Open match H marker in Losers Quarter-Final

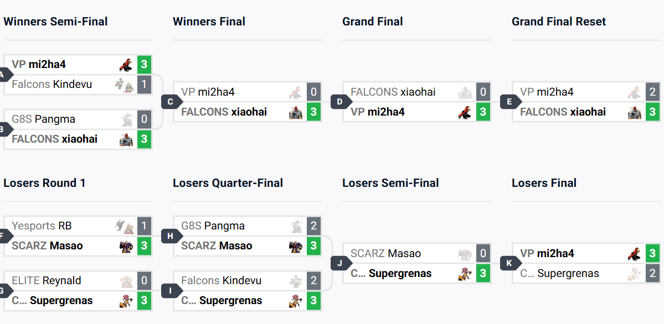pos(172,237)
